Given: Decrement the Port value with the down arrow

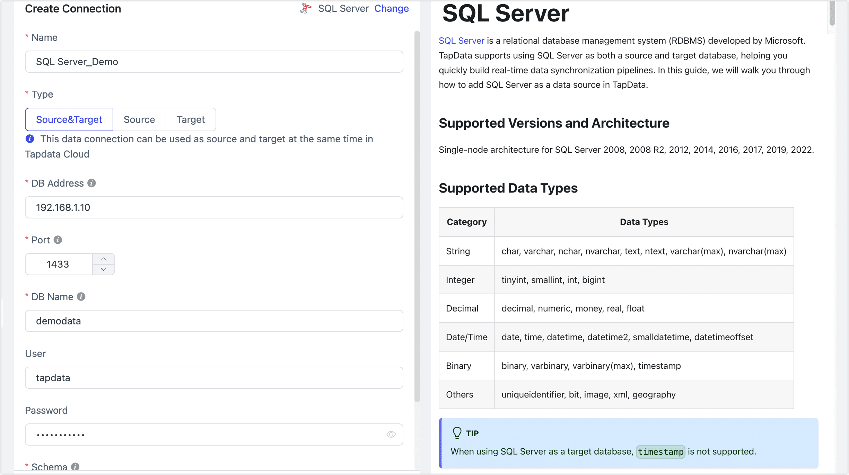Looking at the screenshot, I should click(103, 269).
